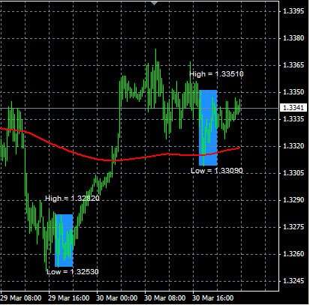
Task: Select the 'High = 1.32820' text label
Action: pos(72,199)
